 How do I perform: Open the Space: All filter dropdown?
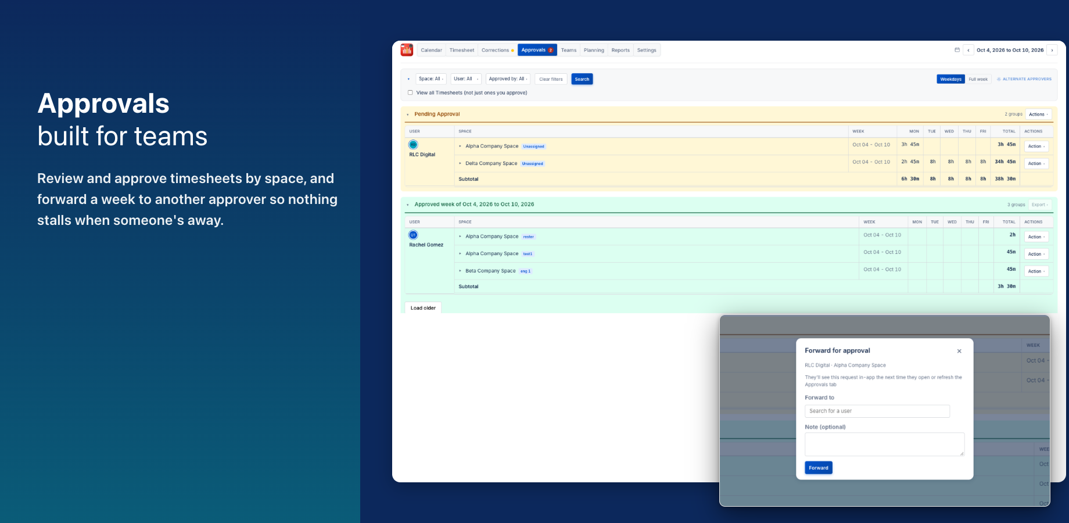[431, 79]
